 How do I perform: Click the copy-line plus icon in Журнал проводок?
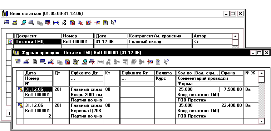pos(43,62)
